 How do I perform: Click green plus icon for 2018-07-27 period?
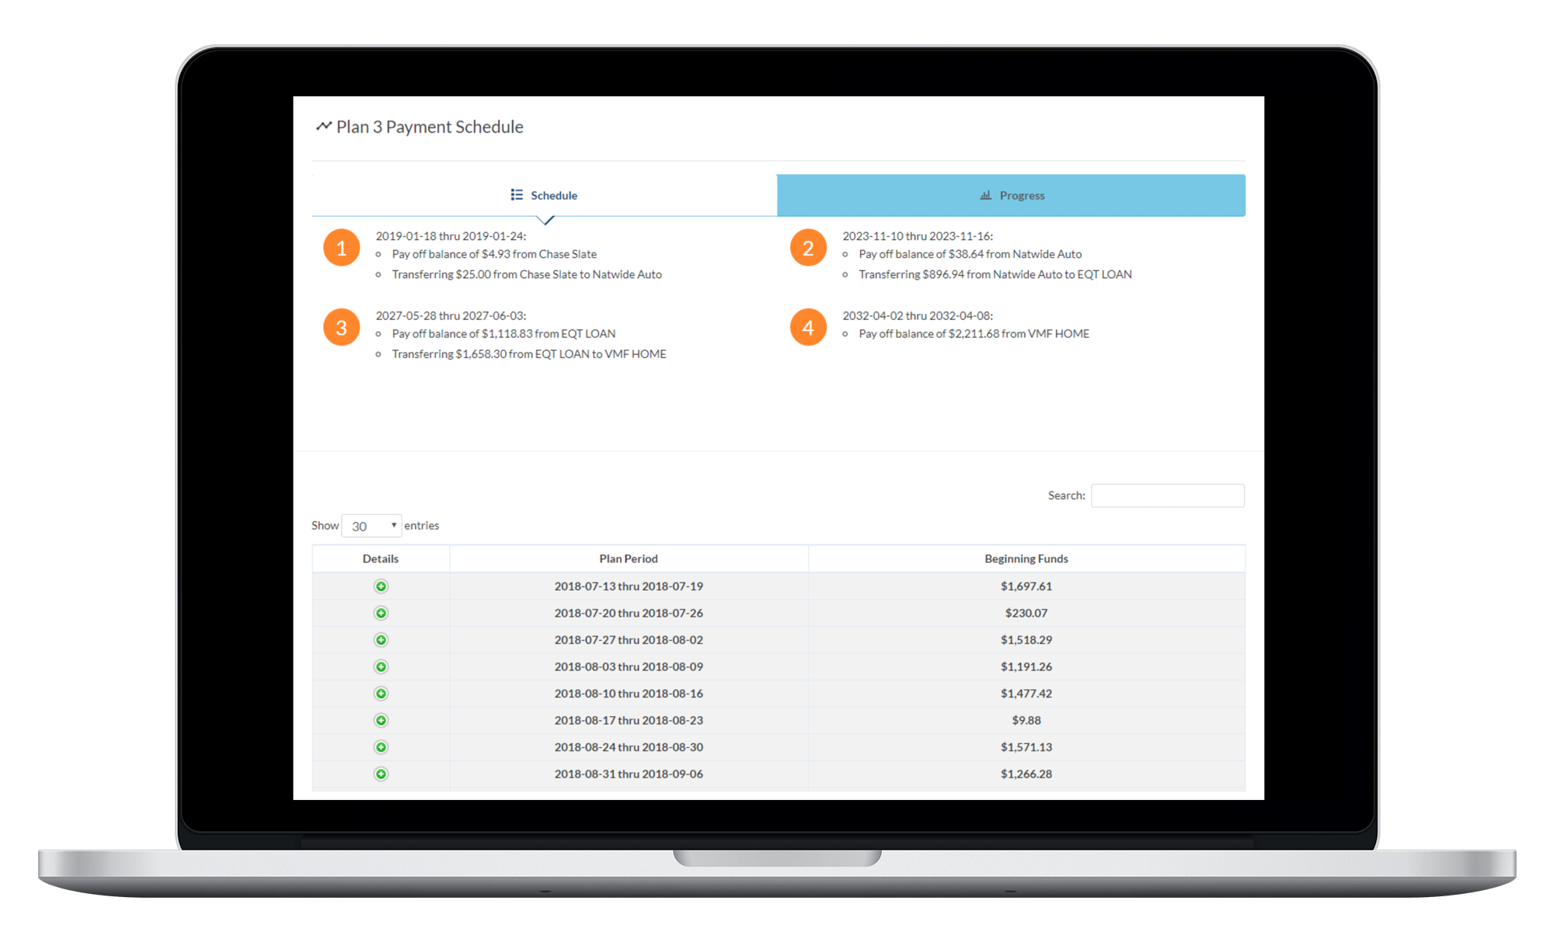(x=381, y=640)
